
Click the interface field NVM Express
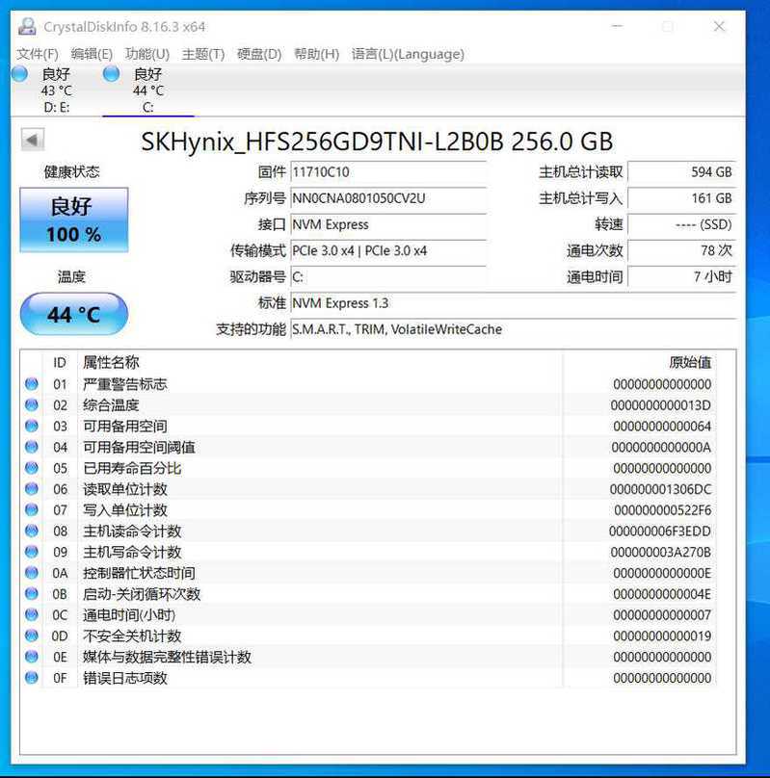[x=388, y=224]
